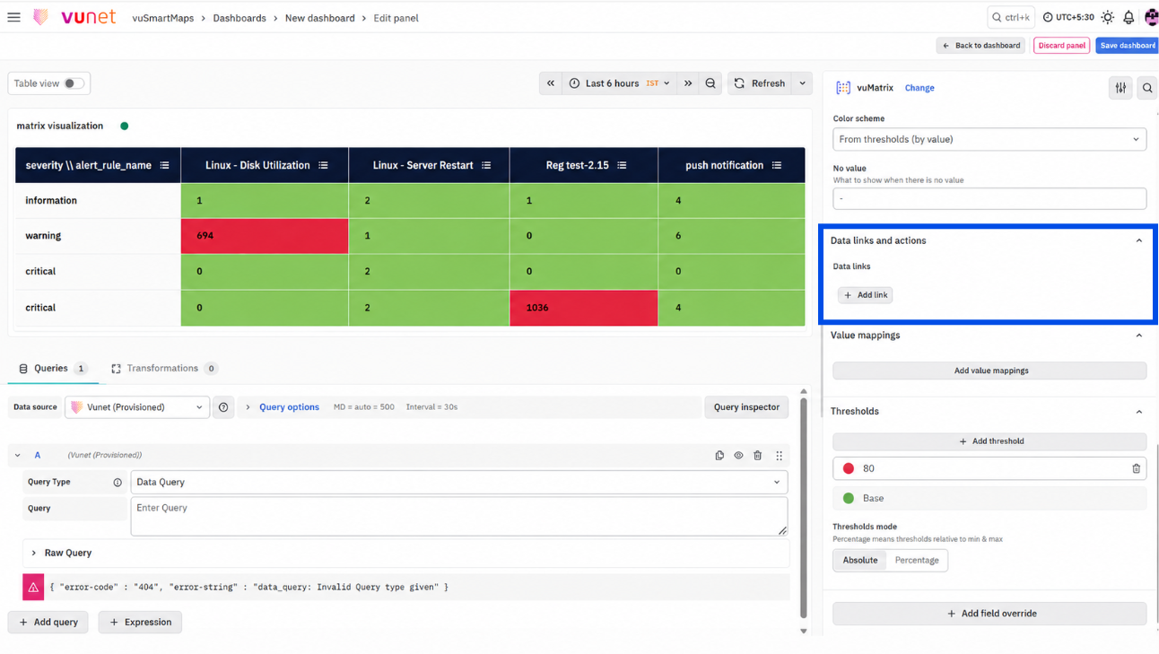Image resolution: width=1159 pixels, height=654 pixels.
Task: Duplicate query A with copy icon
Action: pyautogui.click(x=719, y=456)
